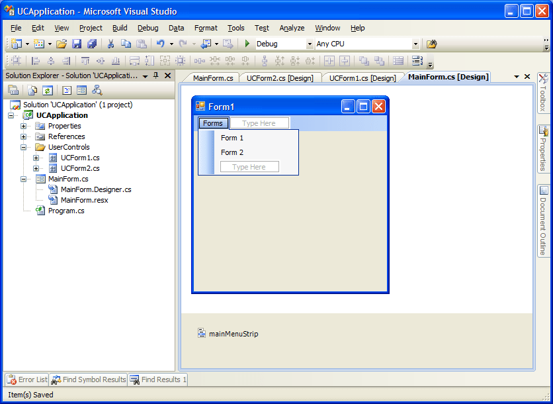Click the Open File toolbar icon
Screen dimensions: 553x404
point(61,43)
